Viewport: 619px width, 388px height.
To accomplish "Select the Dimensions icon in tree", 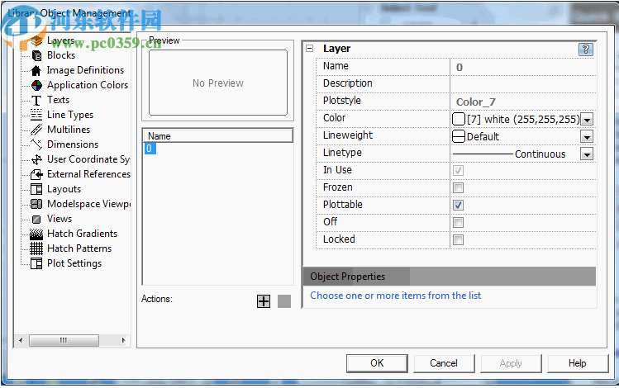I will pos(36,144).
